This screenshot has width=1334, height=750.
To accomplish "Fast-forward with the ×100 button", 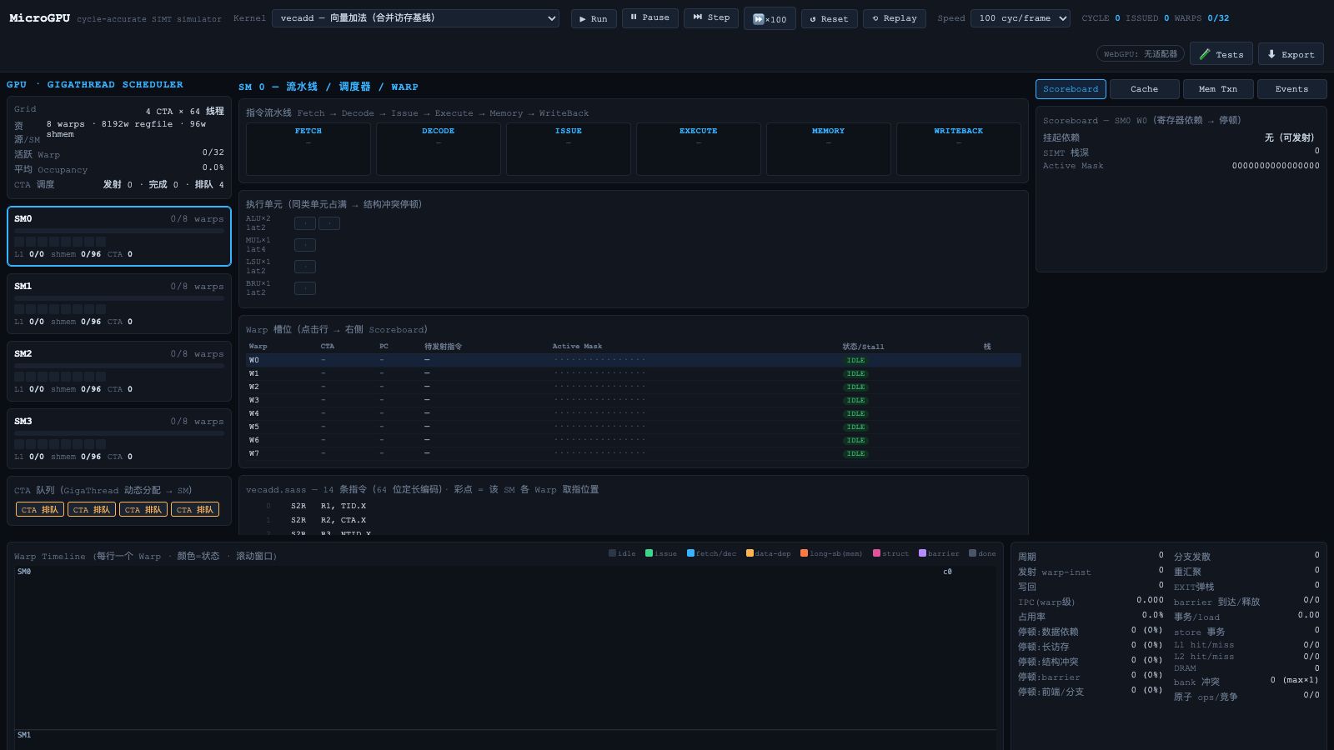I will [769, 18].
